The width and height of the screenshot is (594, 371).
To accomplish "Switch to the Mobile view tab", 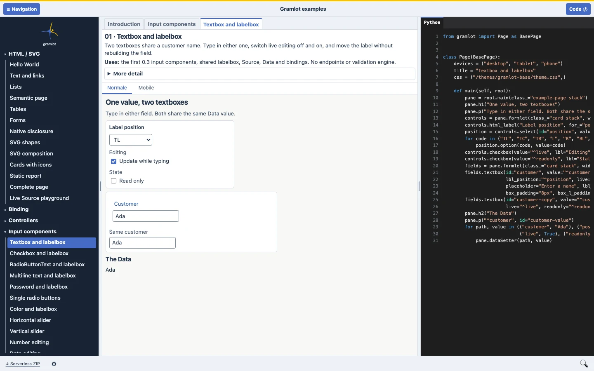I will pyautogui.click(x=146, y=88).
